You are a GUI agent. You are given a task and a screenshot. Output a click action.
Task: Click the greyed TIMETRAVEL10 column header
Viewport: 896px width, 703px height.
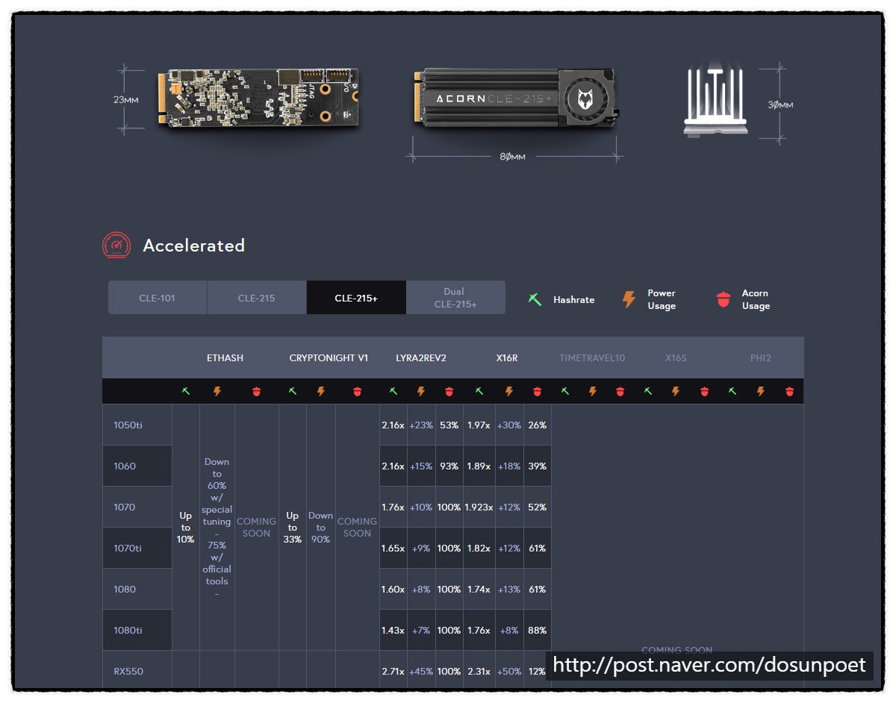point(592,358)
